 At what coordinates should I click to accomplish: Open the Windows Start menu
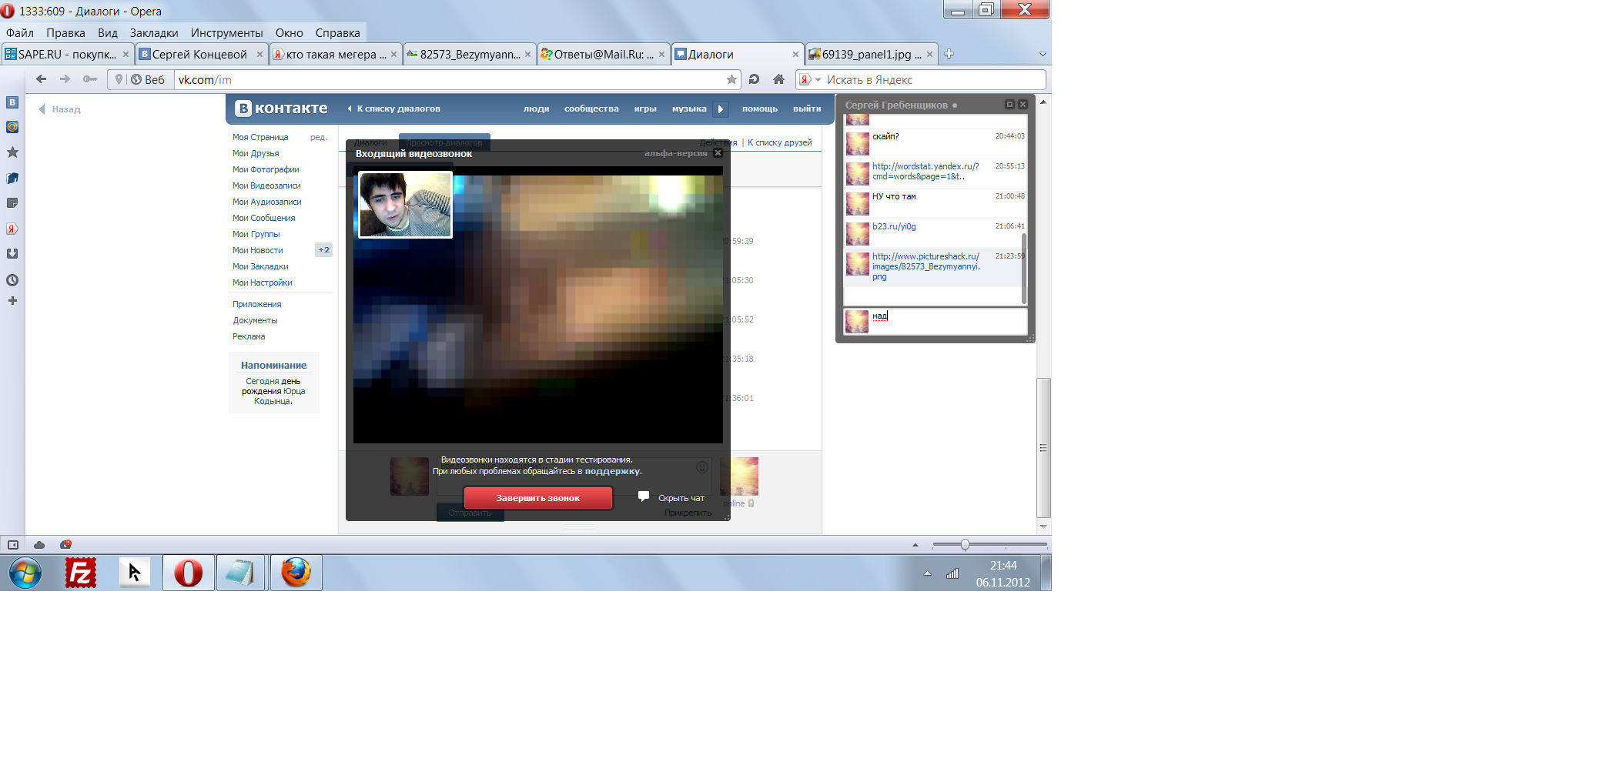(x=25, y=573)
